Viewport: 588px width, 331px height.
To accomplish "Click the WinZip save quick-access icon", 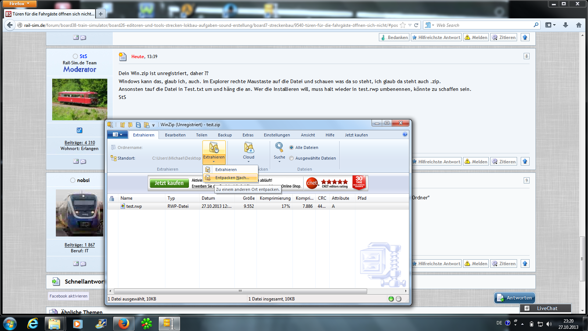I will (x=138, y=125).
